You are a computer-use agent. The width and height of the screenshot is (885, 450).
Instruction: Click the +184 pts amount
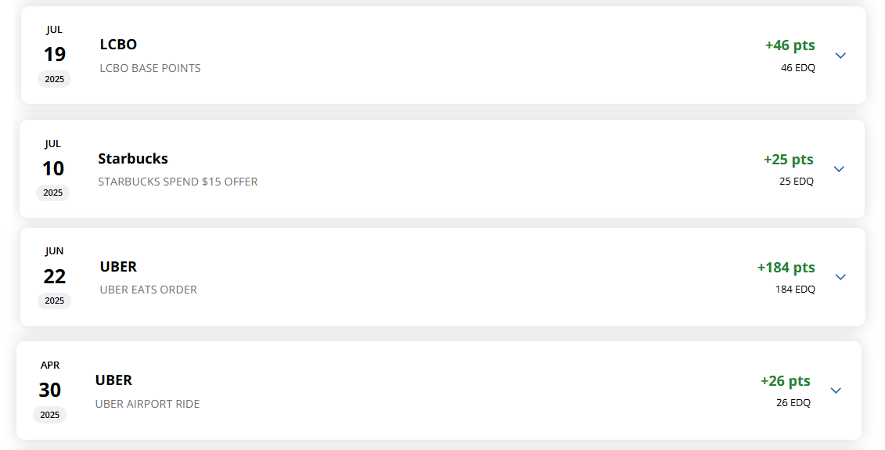pyautogui.click(x=786, y=268)
